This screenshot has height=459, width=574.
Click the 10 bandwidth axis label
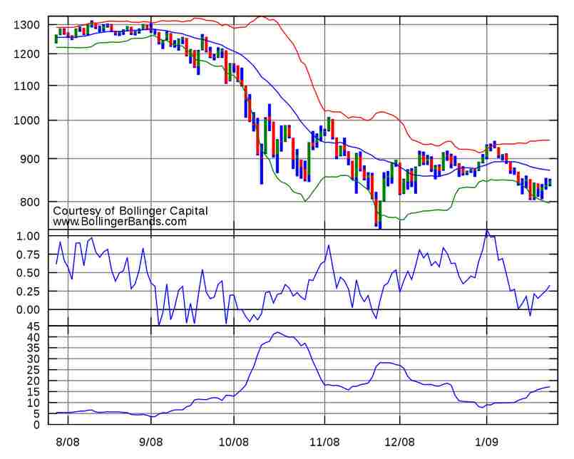pos(34,403)
